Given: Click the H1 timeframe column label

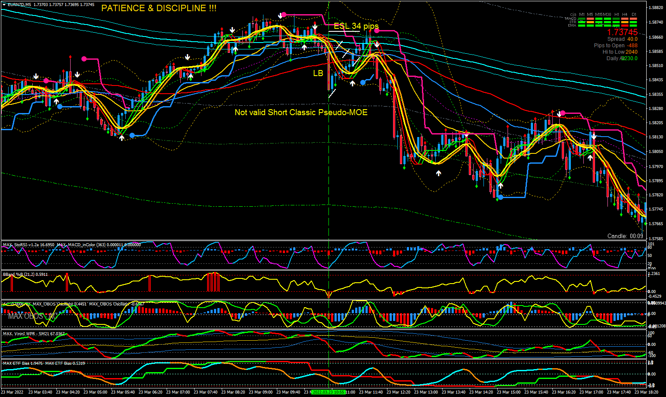Looking at the screenshot, I should 616,15.
